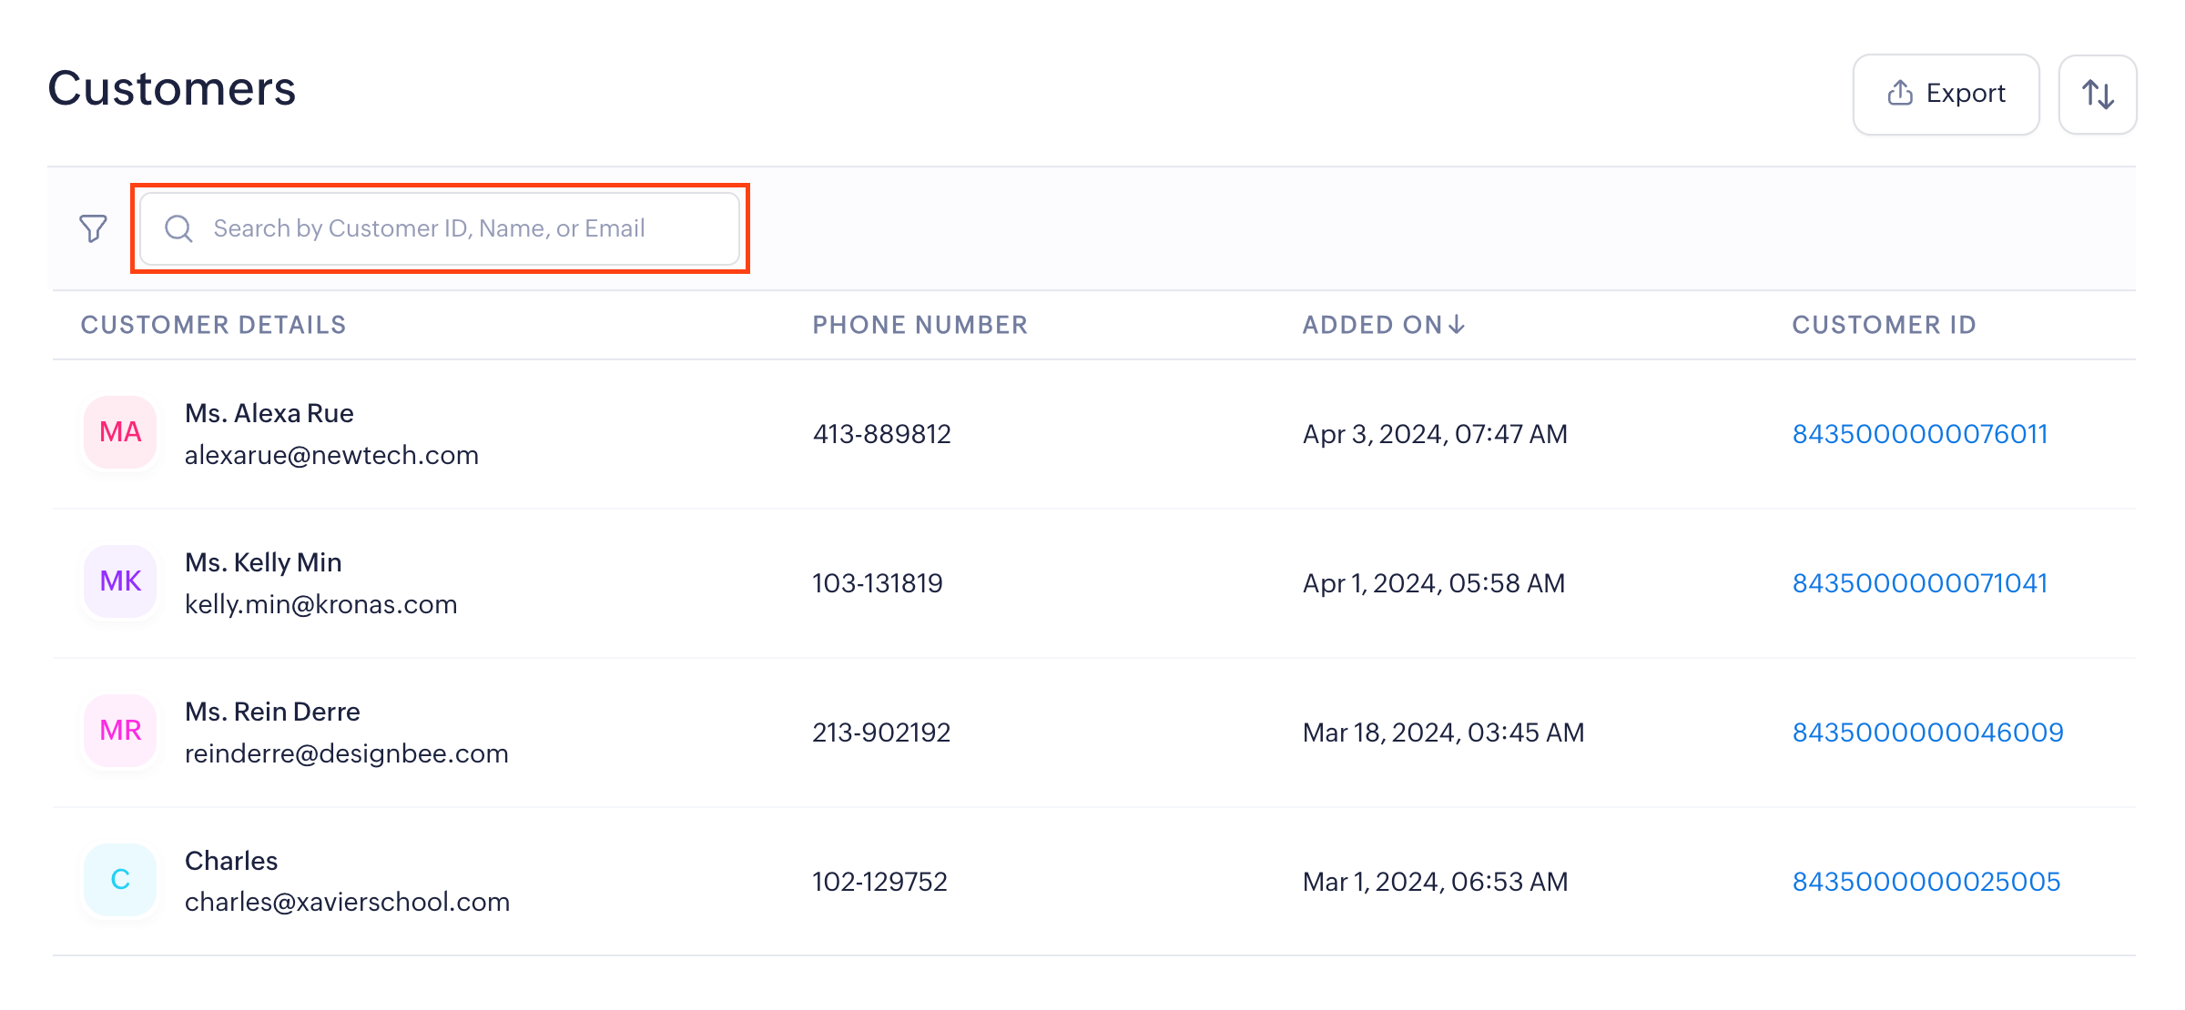The height and width of the screenshot is (1010, 2185).
Task: Open the filter funnel icon
Action: click(x=93, y=228)
